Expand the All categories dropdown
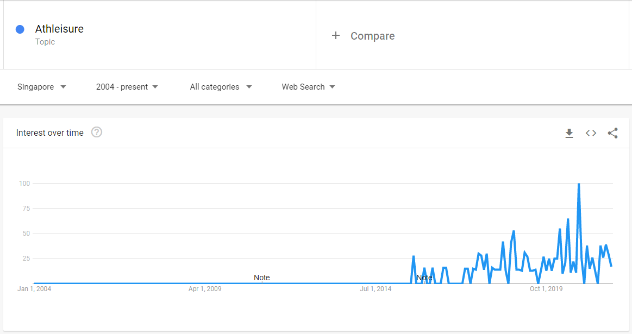The width and height of the screenshot is (632, 334). 221,87
